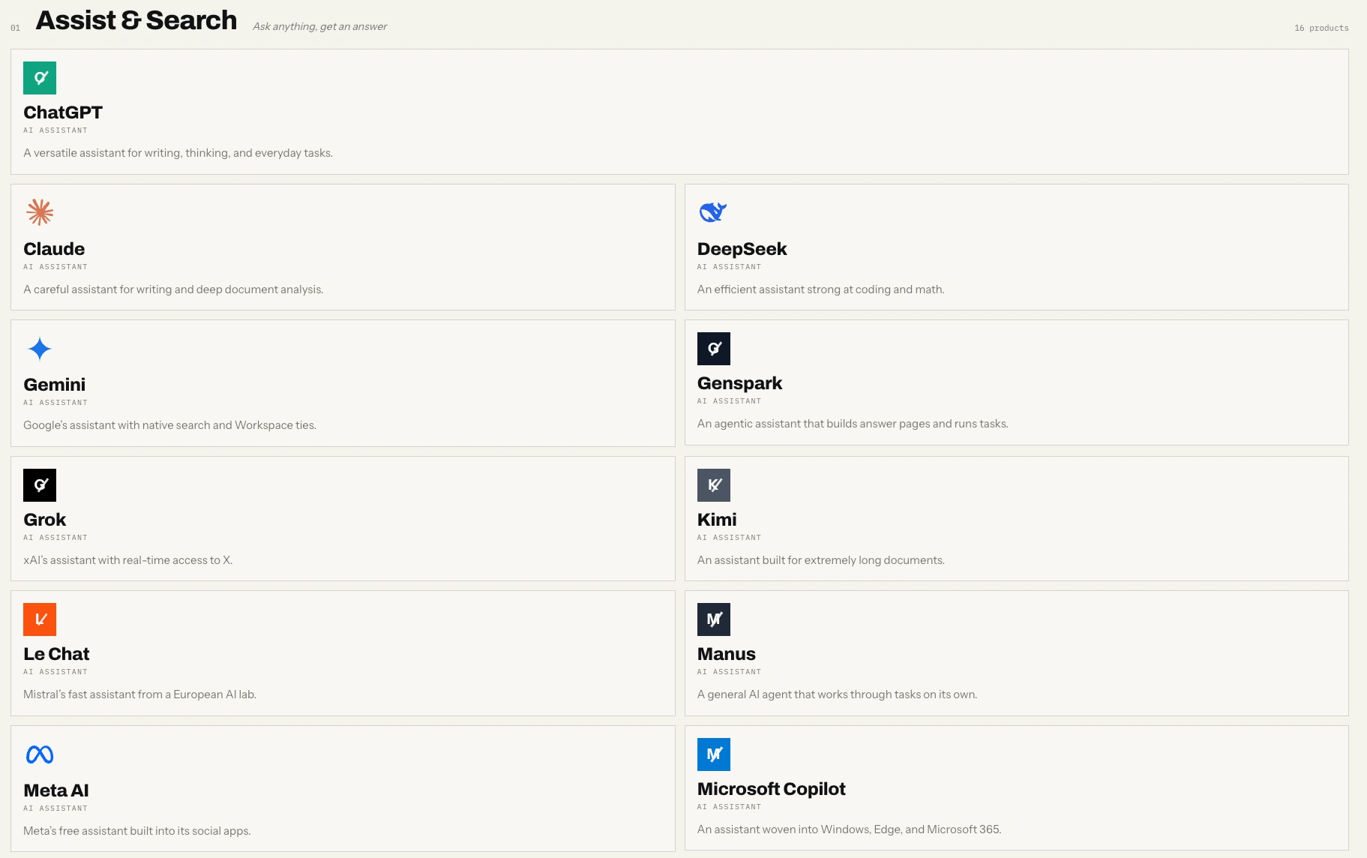Click Genspark's 'builds answer pages' description
Image resolution: width=1367 pixels, height=858 pixels.
(x=853, y=424)
